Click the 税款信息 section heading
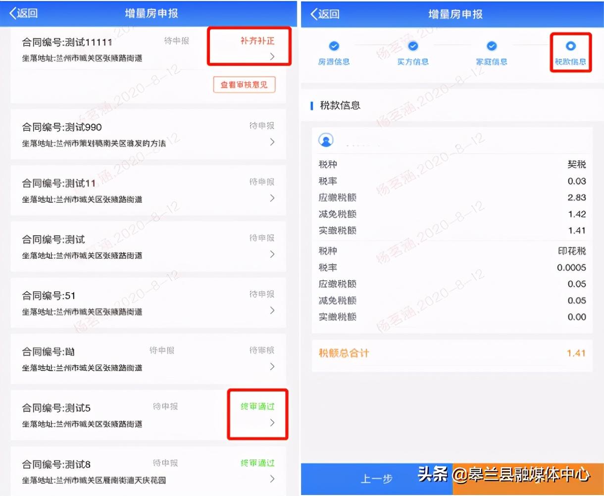This screenshot has height=496, width=604. point(340,105)
